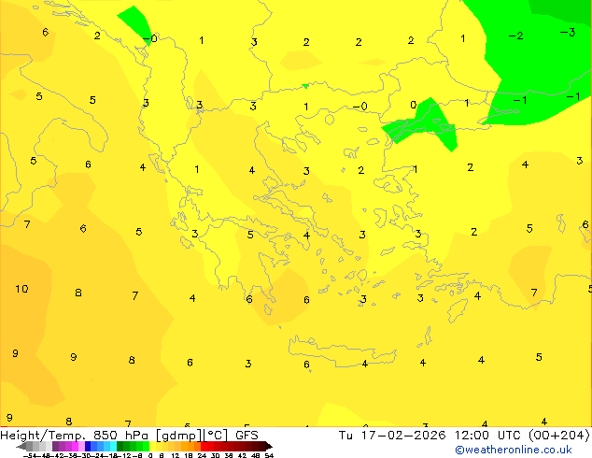Click the '10' temperature value on the map
Viewport: 592px width, 458px height.
point(21,289)
